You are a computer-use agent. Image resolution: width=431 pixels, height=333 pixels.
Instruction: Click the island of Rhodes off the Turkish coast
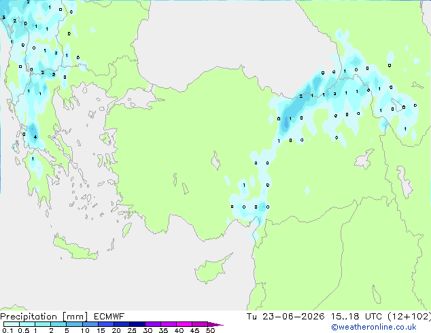[126, 230]
